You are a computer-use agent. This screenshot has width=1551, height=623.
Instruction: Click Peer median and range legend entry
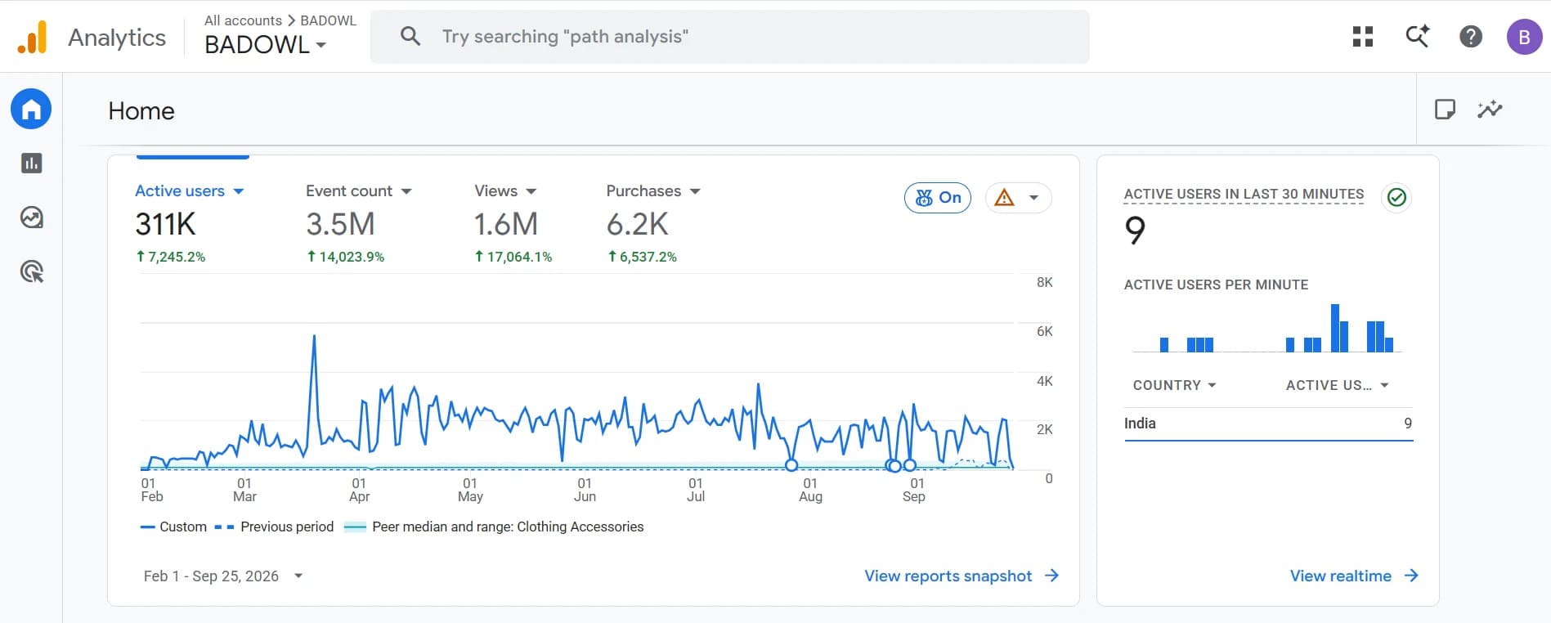click(494, 527)
